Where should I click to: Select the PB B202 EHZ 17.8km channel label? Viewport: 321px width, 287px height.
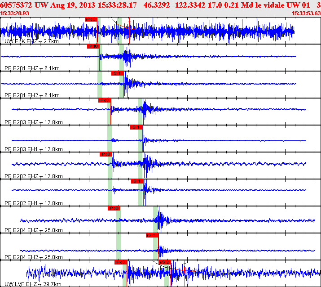click(x=34, y=176)
